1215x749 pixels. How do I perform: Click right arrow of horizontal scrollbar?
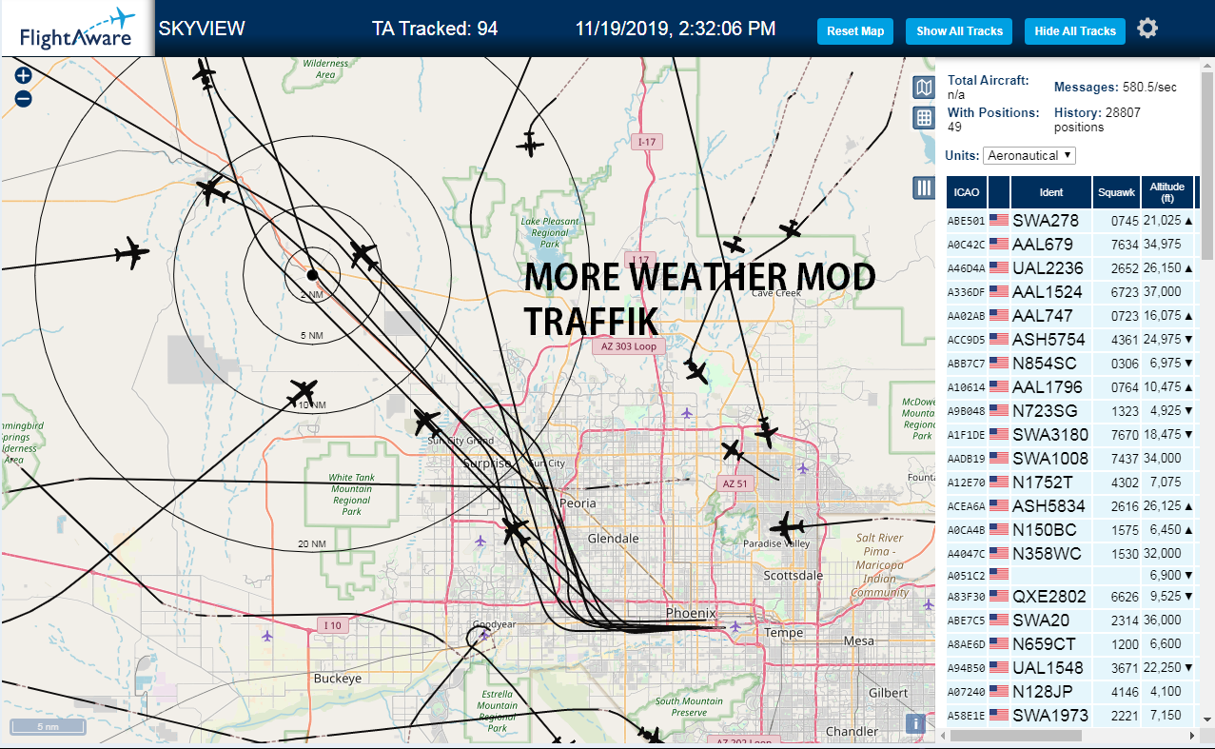1192,736
